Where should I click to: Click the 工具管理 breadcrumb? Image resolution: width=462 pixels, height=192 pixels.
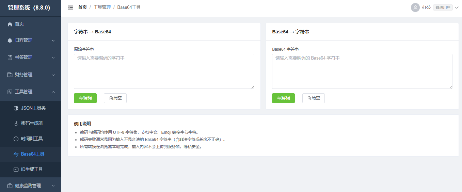pos(102,7)
